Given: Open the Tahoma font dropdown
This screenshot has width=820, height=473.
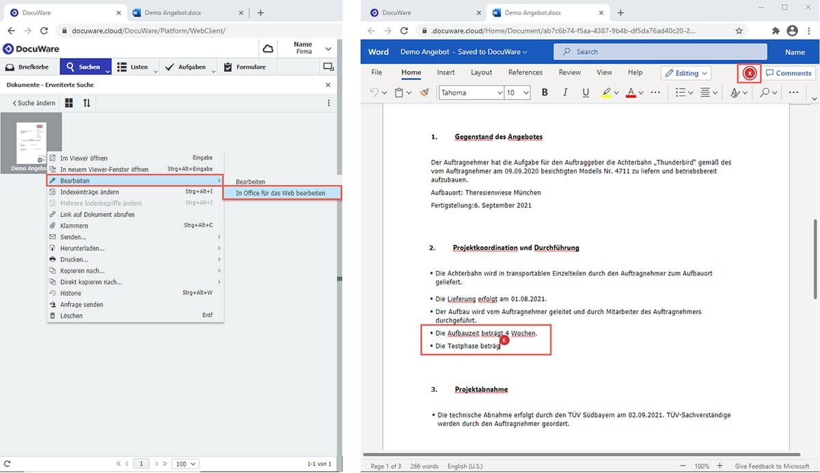Looking at the screenshot, I should (x=471, y=92).
